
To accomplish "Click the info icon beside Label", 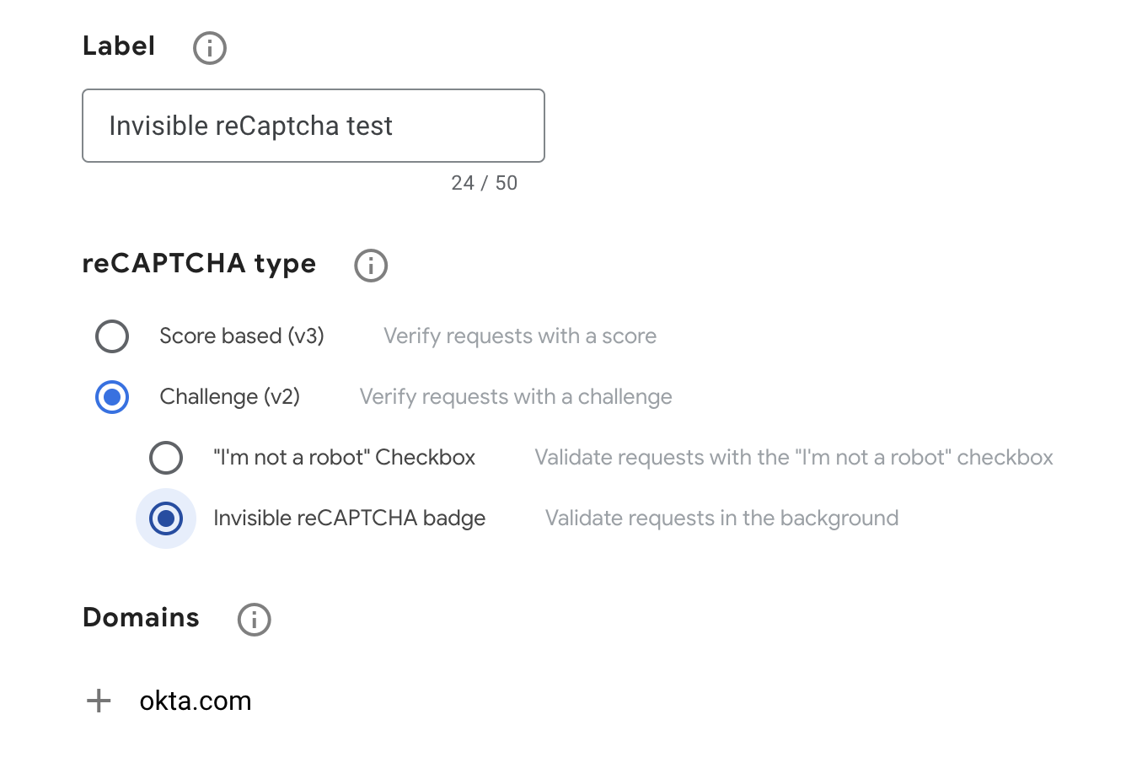I will coord(210,48).
